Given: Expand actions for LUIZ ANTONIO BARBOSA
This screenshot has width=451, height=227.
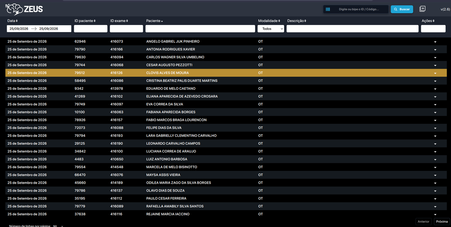Looking at the screenshot, I should point(435,160).
